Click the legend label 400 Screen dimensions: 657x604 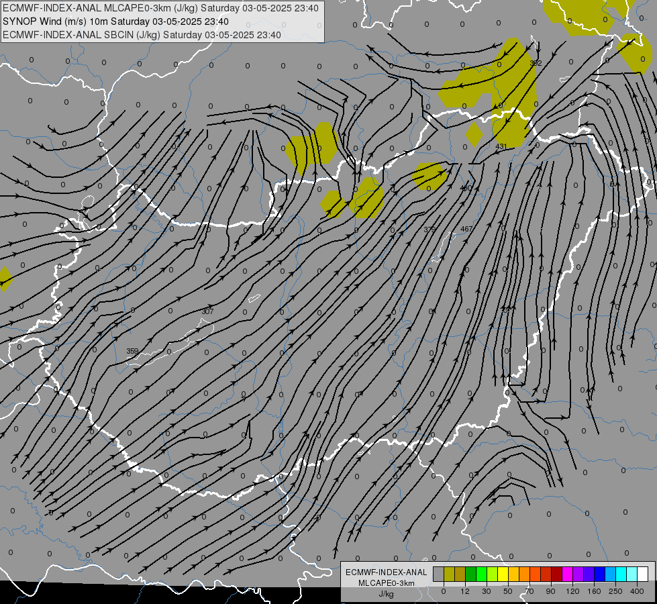click(637, 591)
